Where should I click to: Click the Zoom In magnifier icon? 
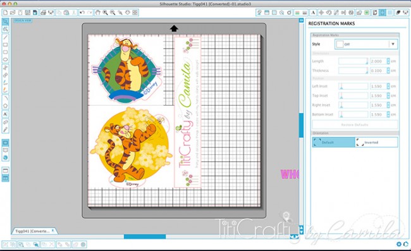pyautogui.click(x=105, y=13)
